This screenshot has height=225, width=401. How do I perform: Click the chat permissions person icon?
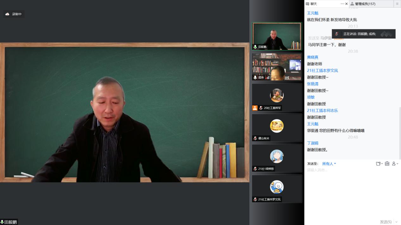[x=394, y=164]
